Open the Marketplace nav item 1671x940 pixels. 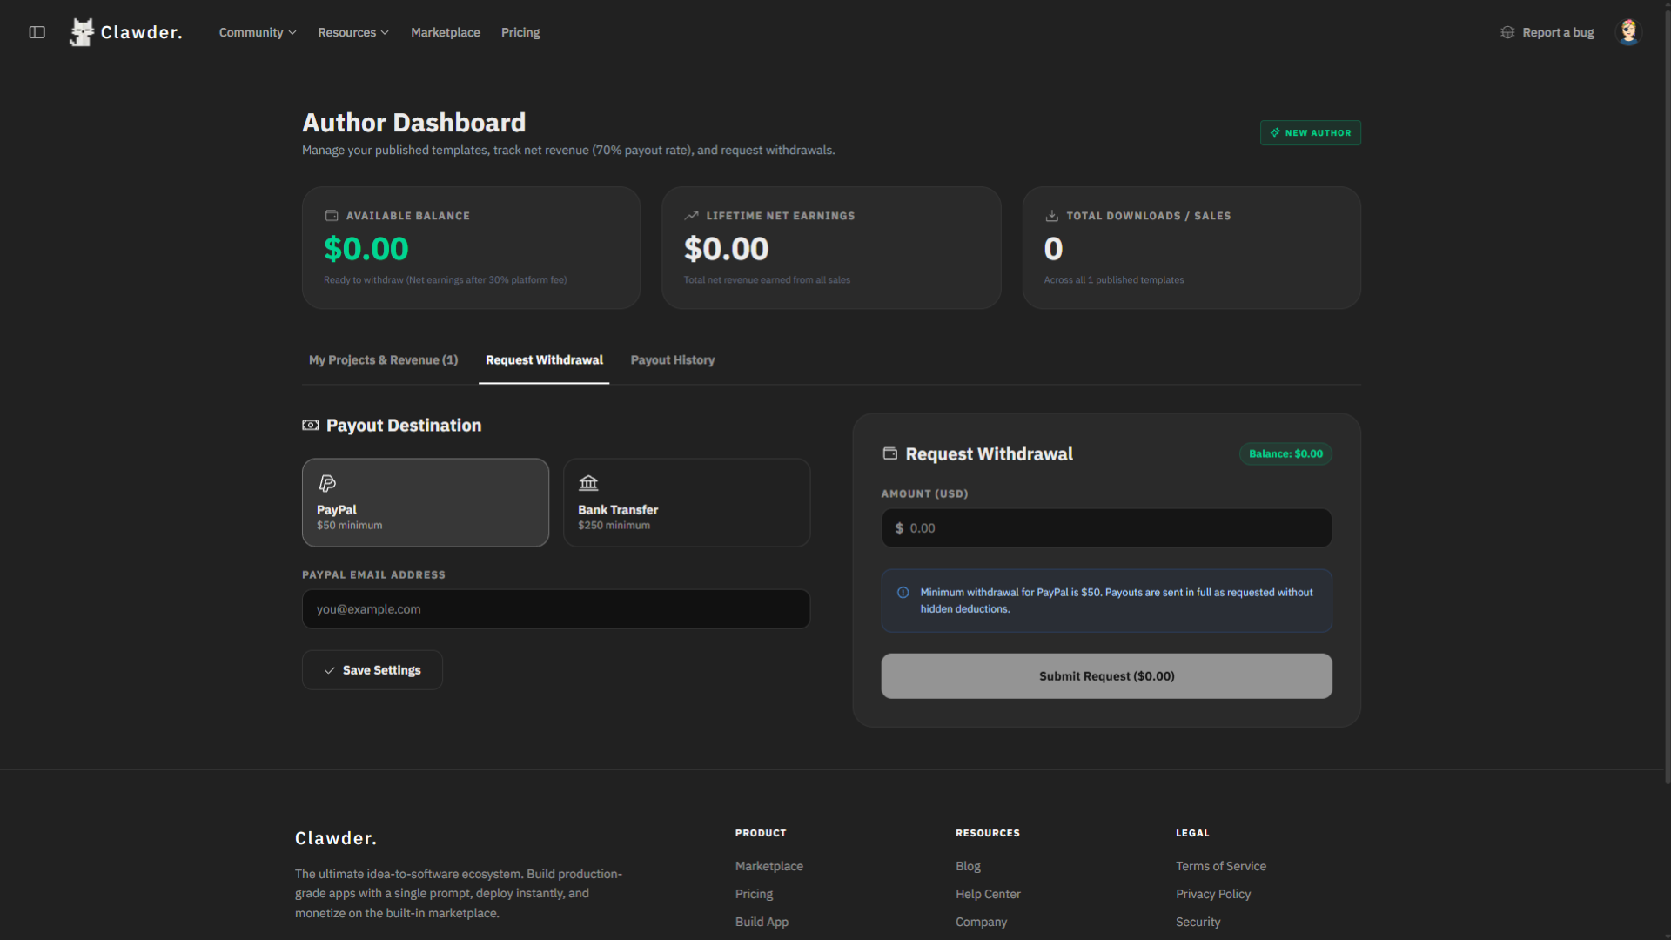coord(446,32)
